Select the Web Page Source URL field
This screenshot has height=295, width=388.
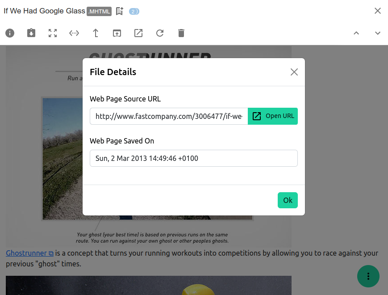coord(169,116)
